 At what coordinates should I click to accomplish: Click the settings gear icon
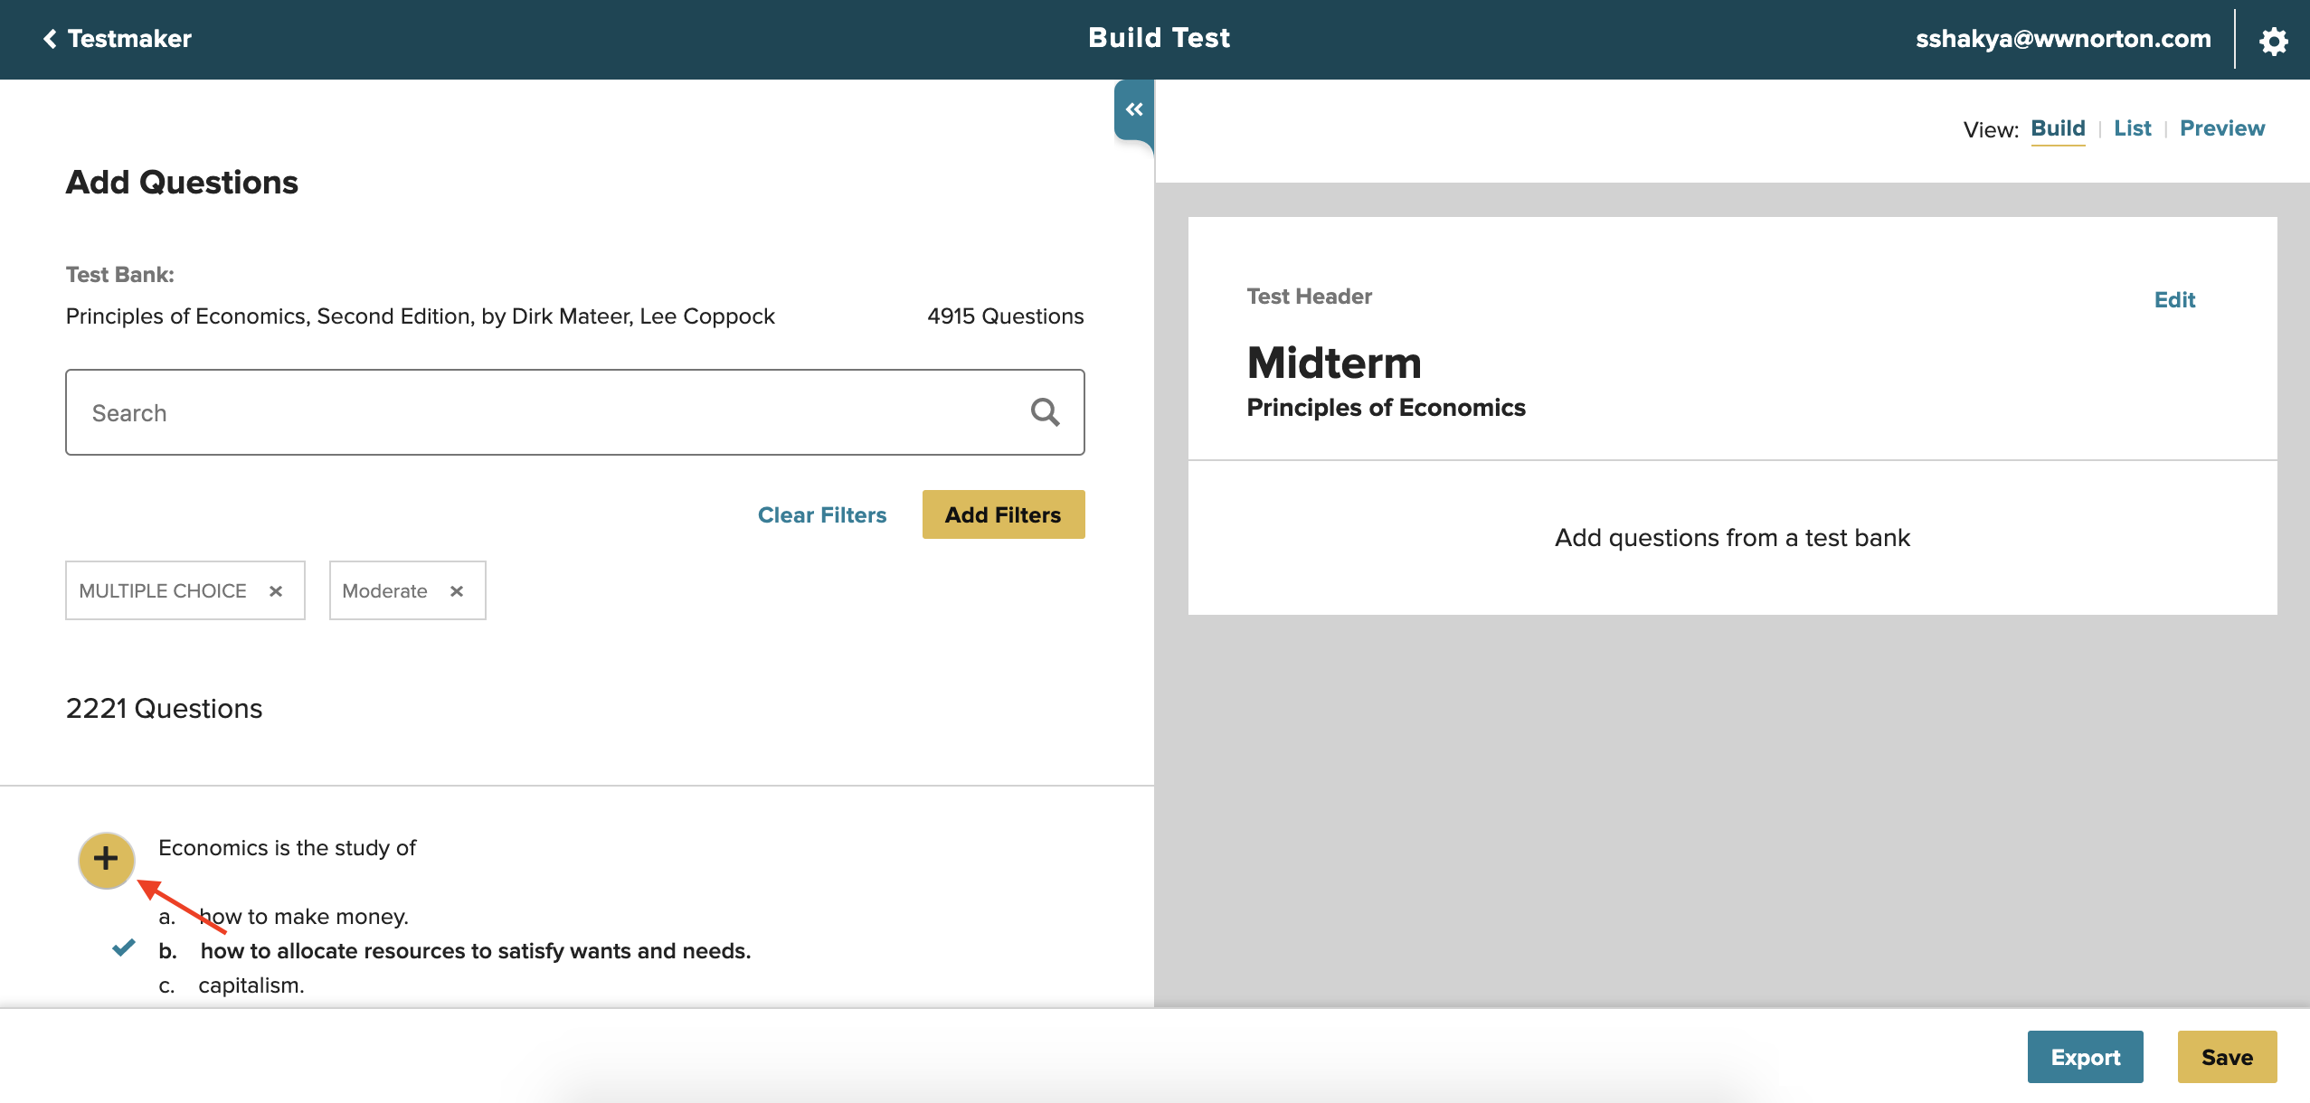2273,41
